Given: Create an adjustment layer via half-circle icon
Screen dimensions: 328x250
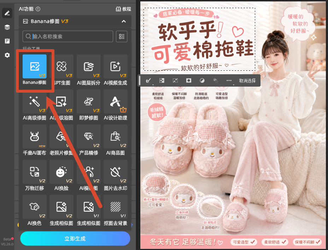Looking at the screenshot, I should (202, 81).
